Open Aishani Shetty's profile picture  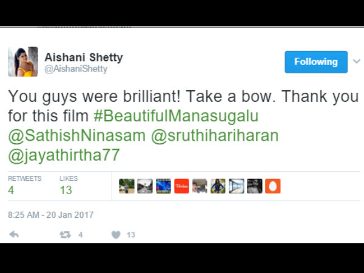(x=23, y=61)
